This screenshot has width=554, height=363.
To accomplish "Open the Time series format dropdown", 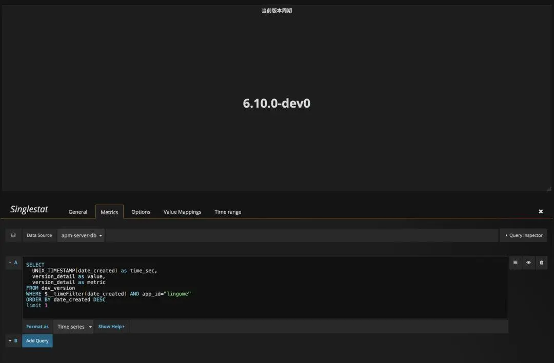I will pyautogui.click(x=73, y=327).
